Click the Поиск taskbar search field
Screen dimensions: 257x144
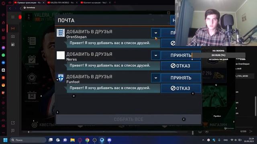click(28, 140)
